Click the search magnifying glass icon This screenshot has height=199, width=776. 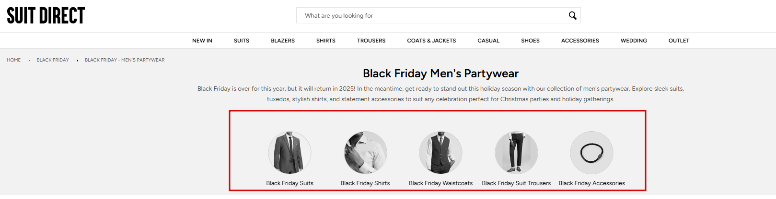[572, 16]
